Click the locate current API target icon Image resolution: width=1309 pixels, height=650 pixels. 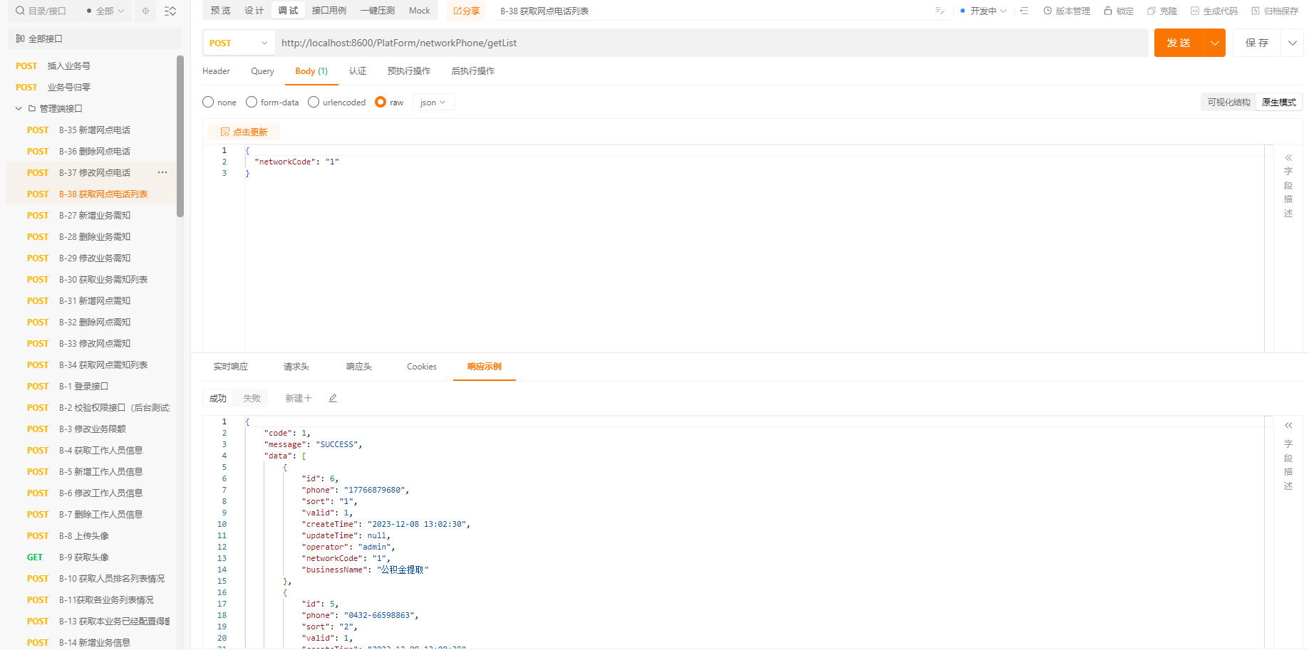pyautogui.click(x=145, y=11)
